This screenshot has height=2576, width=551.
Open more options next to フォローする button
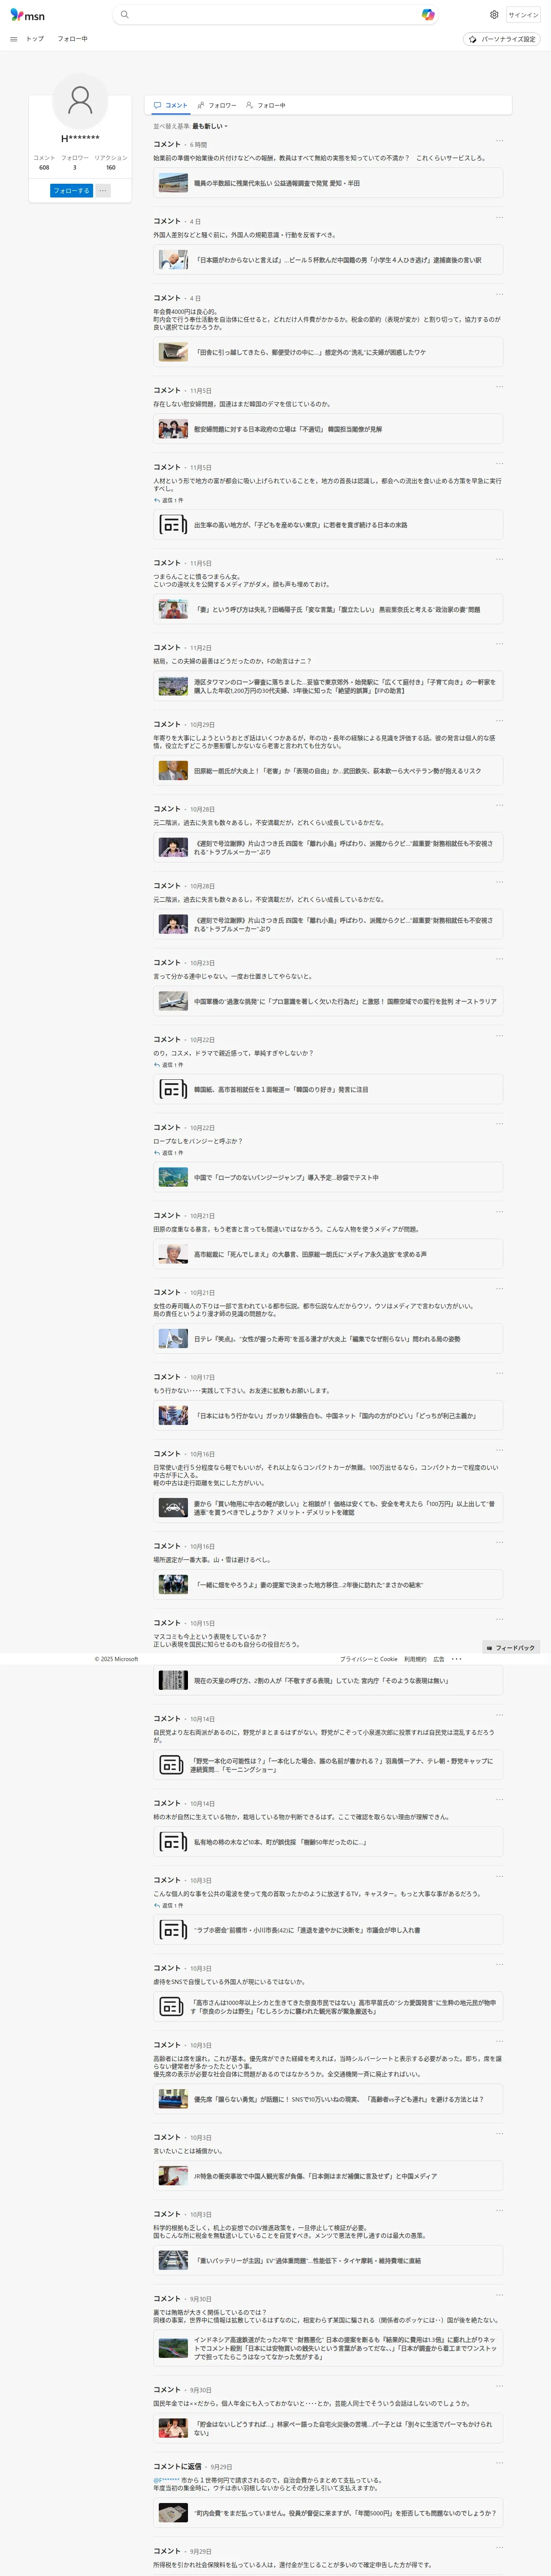click(x=103, y=190)
